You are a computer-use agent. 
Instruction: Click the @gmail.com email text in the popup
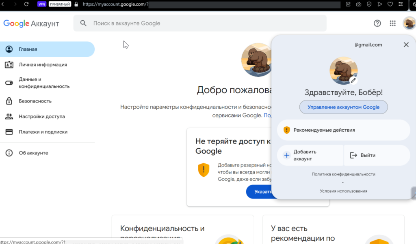click(368, 45)
